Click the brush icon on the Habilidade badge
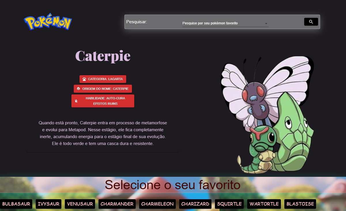 [76, 100]
